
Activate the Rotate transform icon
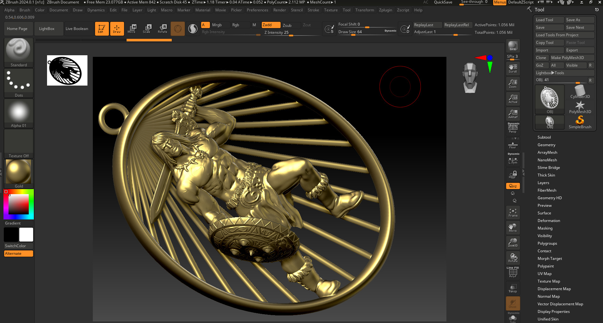(162, 29)
